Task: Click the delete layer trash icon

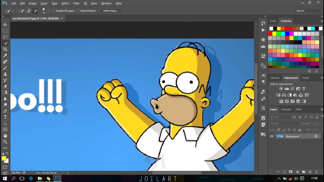Action: point(317,172)
